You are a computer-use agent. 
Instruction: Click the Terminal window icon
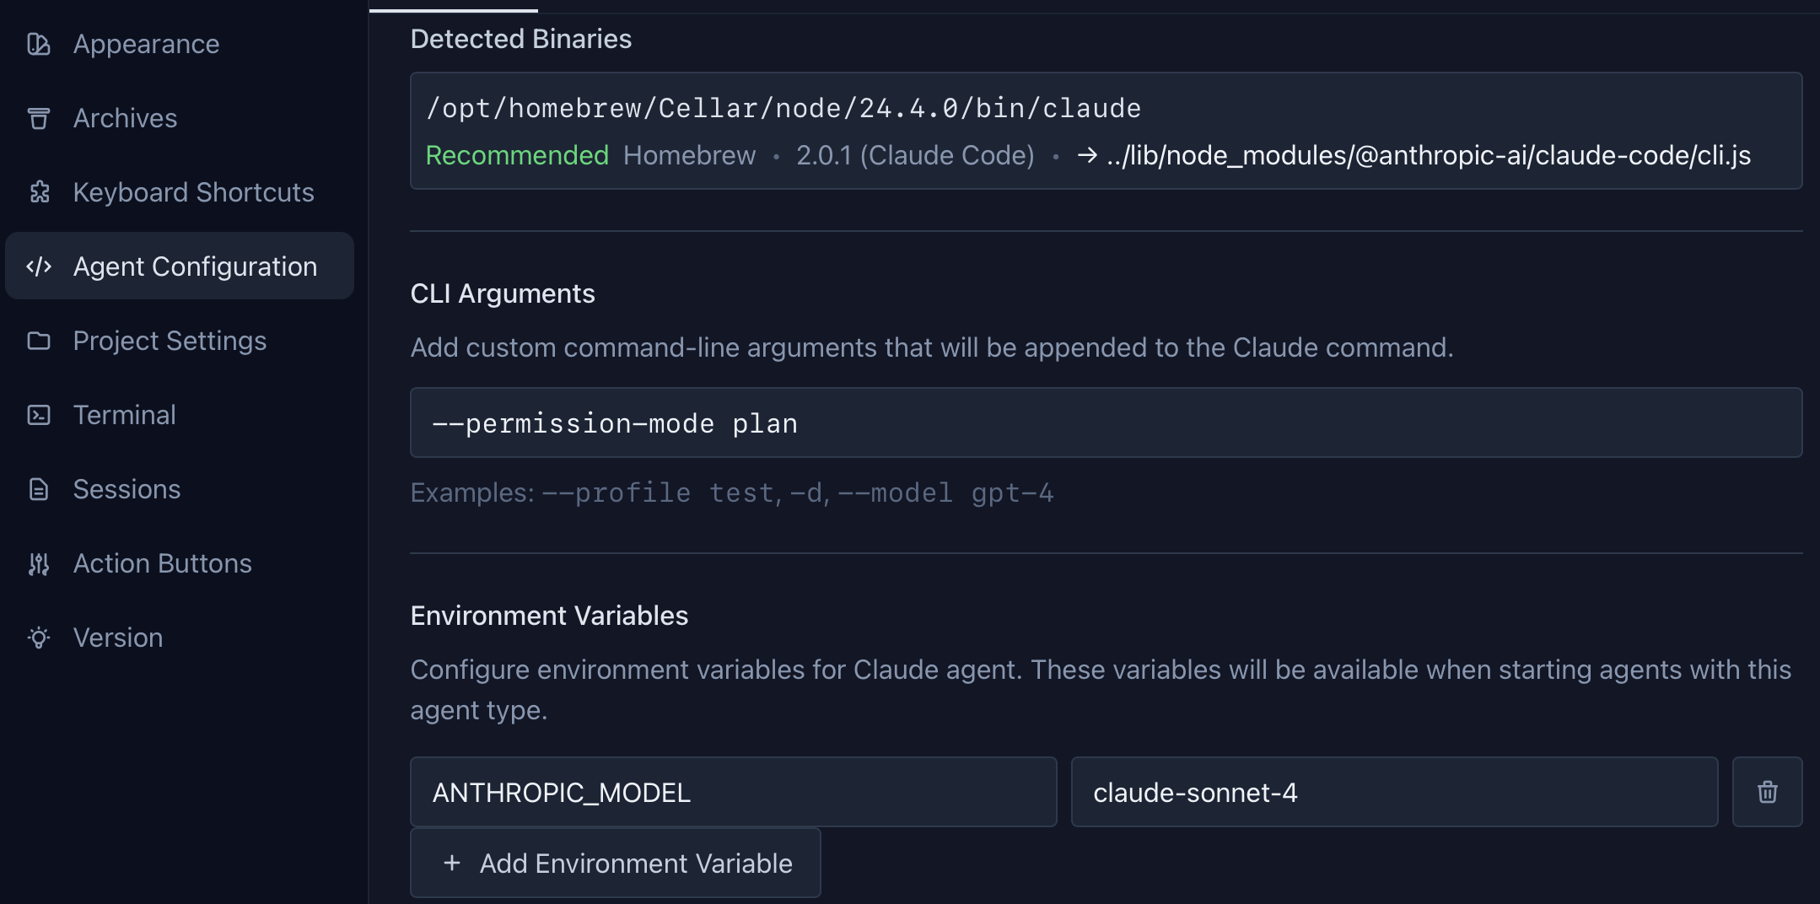point(39,415)
